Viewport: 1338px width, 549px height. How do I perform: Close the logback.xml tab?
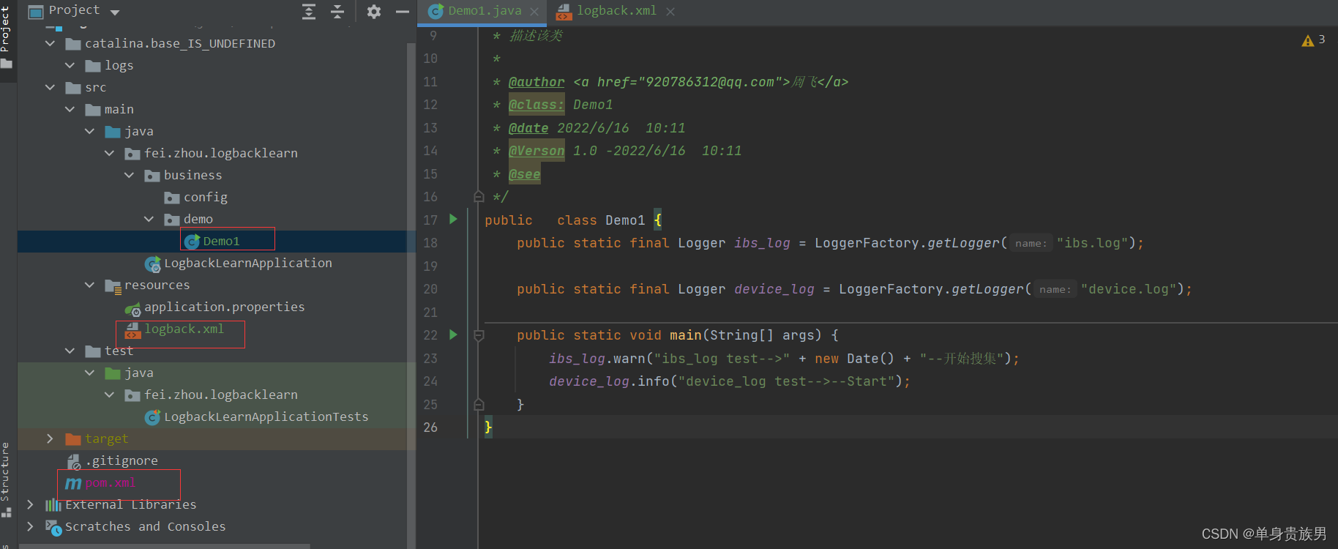670,12
